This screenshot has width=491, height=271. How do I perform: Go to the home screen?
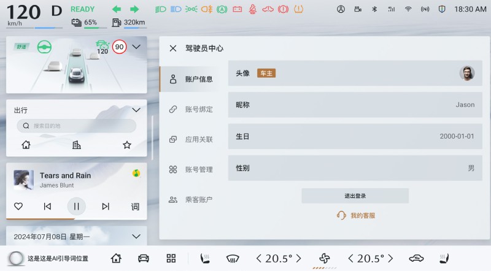click(116, 258)
